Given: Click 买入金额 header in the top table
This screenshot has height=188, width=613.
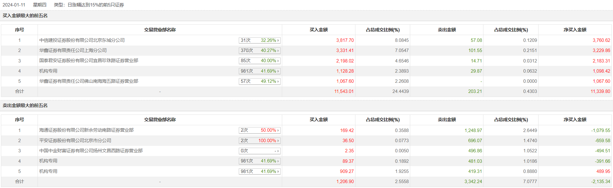Looking at the screenshot, I should click(319, 30).
